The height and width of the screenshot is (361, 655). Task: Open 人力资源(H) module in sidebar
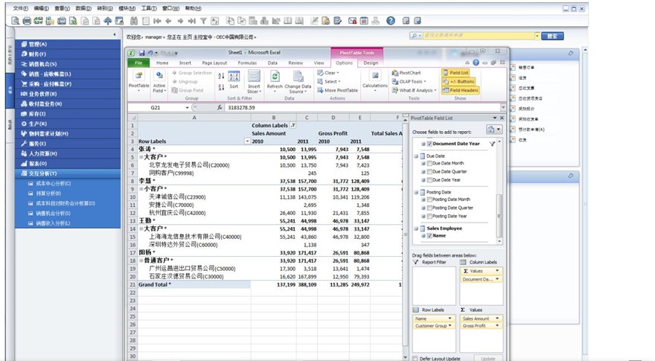click(x=68, y=153)
